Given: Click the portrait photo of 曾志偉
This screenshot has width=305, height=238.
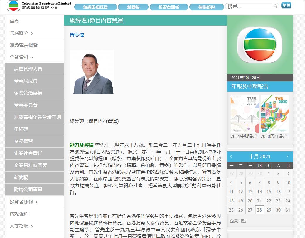Looking at the screenshot, I should 92,72.
